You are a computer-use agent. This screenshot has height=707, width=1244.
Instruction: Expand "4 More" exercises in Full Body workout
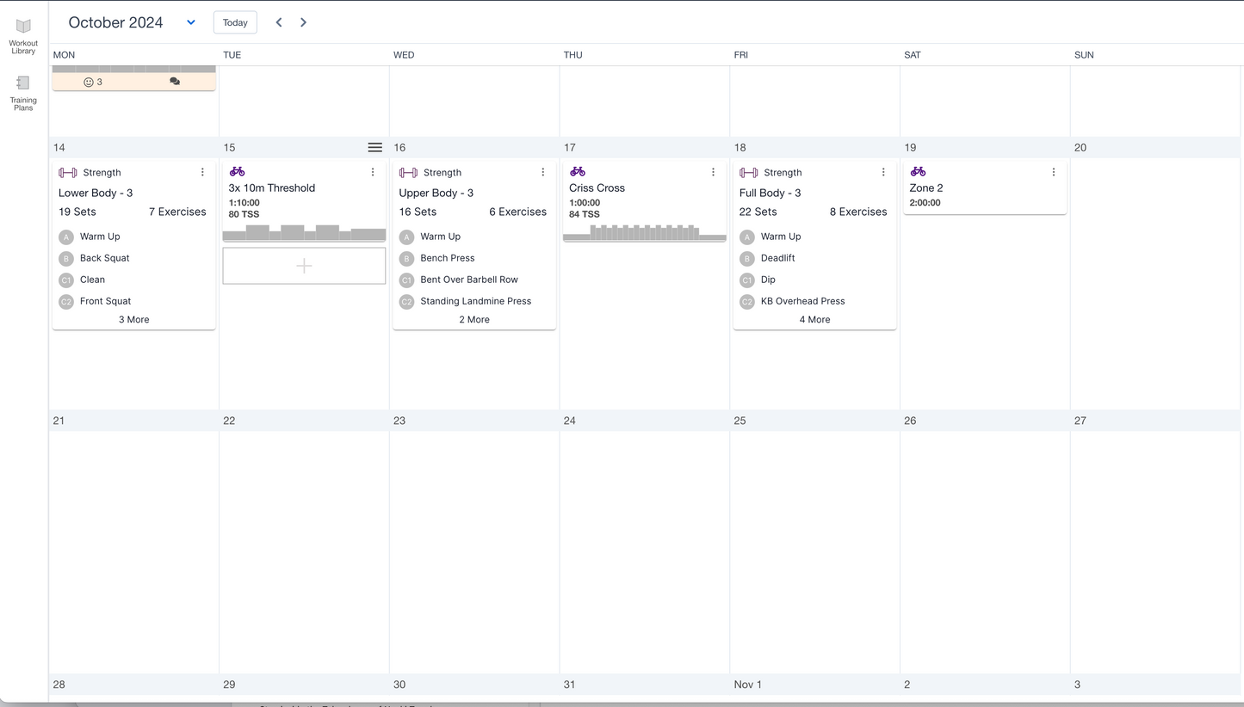pos(814,319)
